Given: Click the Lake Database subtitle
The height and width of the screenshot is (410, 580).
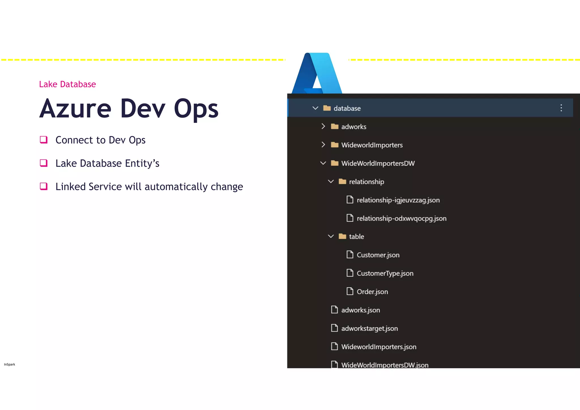Looking at the screenshot, I should 67,84.
